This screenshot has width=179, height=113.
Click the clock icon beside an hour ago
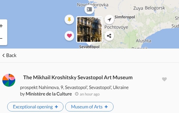(77, 94)
